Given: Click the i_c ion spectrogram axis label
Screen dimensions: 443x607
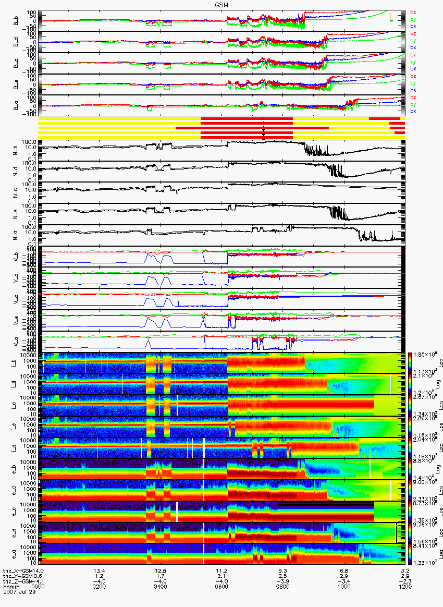Looking at the screenshot, I should pyautogui.click(x=15, y=405).
